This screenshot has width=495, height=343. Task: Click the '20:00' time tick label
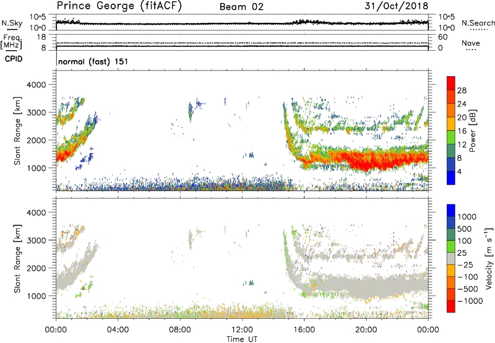pos(366,330)
